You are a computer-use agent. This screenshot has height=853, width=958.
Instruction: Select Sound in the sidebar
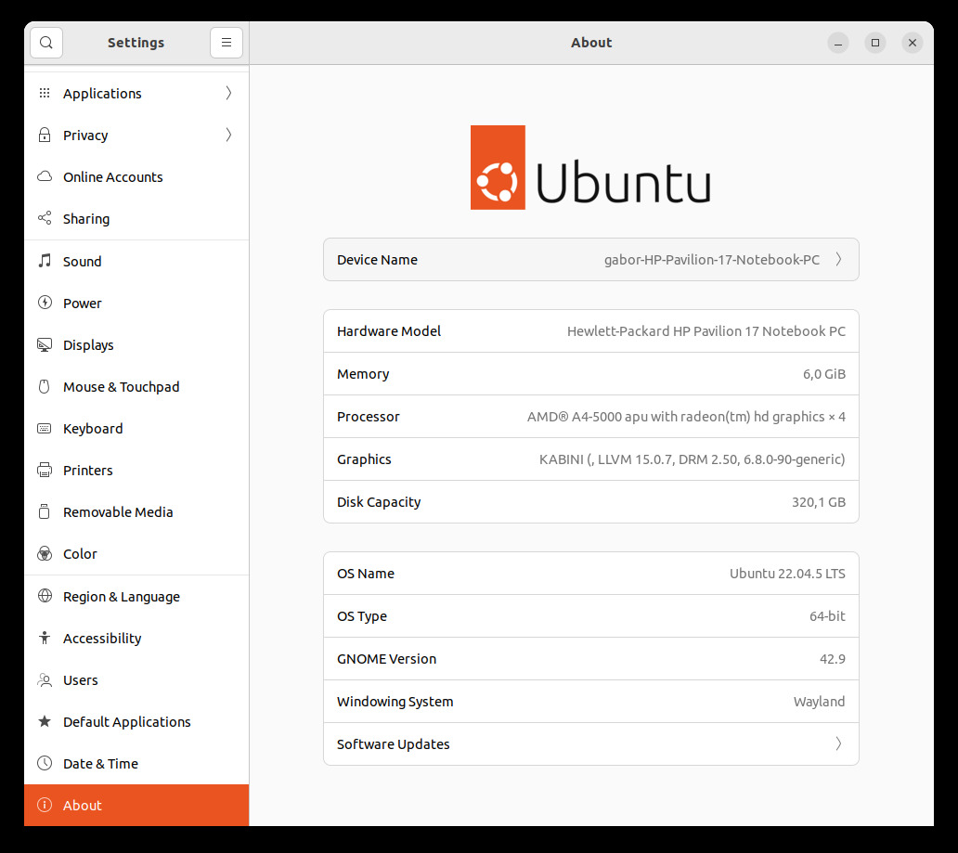136,262
